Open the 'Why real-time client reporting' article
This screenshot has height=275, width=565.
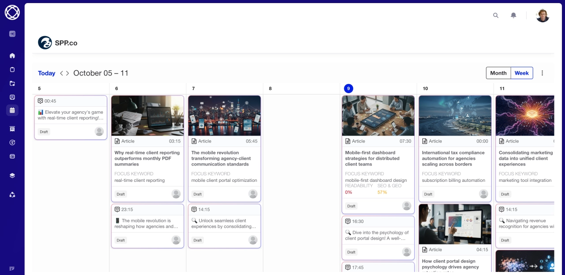point(147,158)
